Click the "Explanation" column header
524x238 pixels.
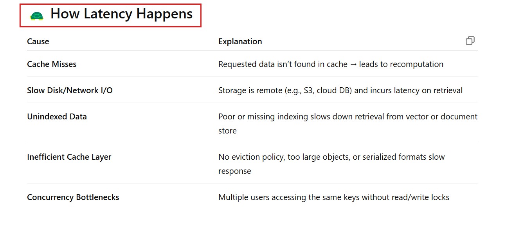pos(240,41)
